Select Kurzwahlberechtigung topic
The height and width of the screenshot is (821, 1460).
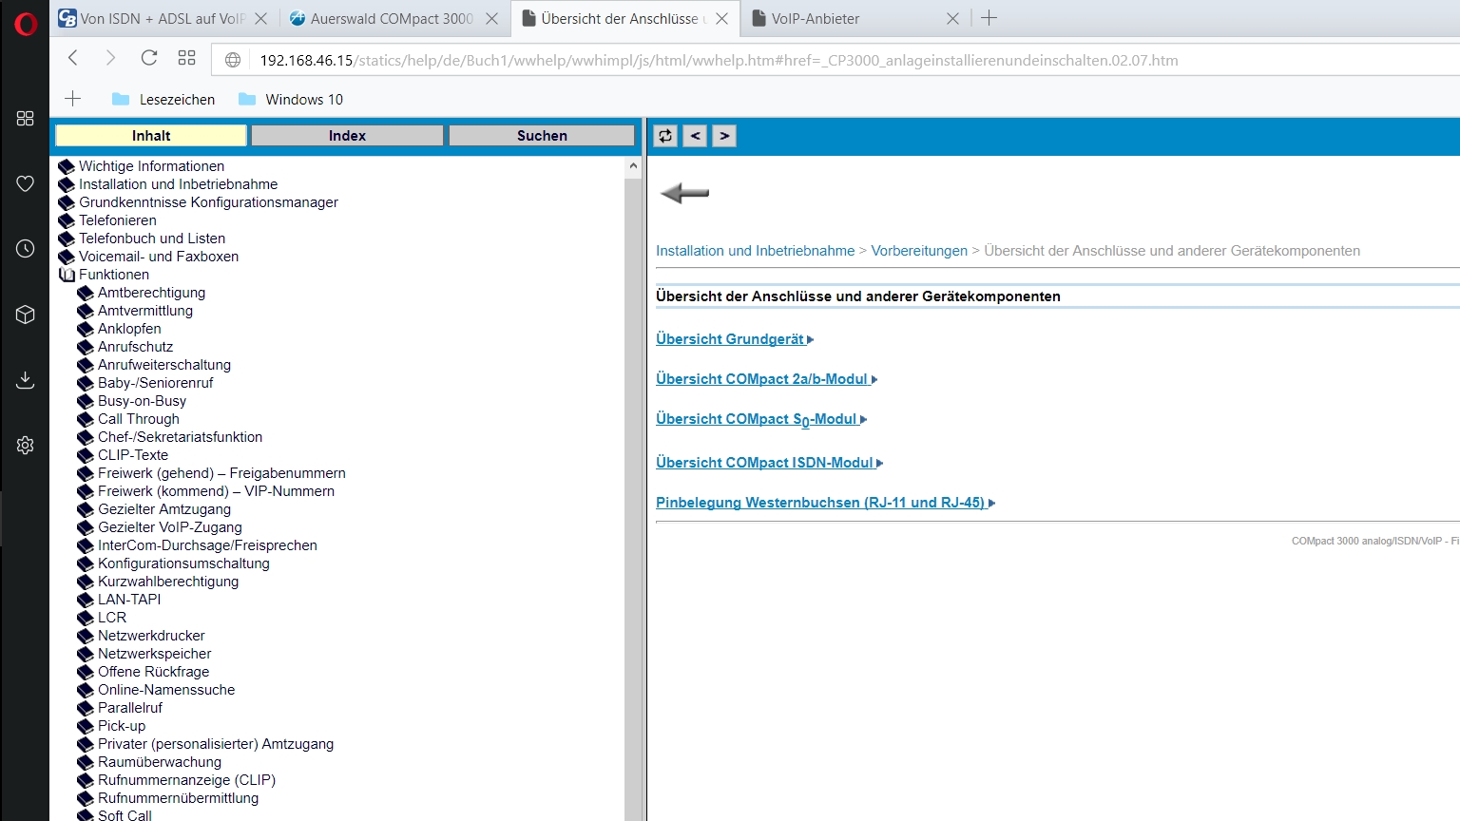point(168,582)
